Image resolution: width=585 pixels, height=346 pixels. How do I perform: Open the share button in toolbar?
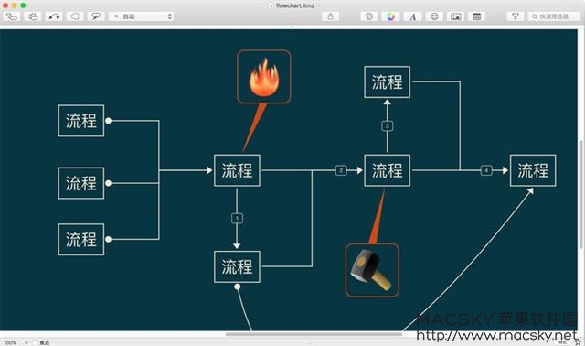point(330,16)
